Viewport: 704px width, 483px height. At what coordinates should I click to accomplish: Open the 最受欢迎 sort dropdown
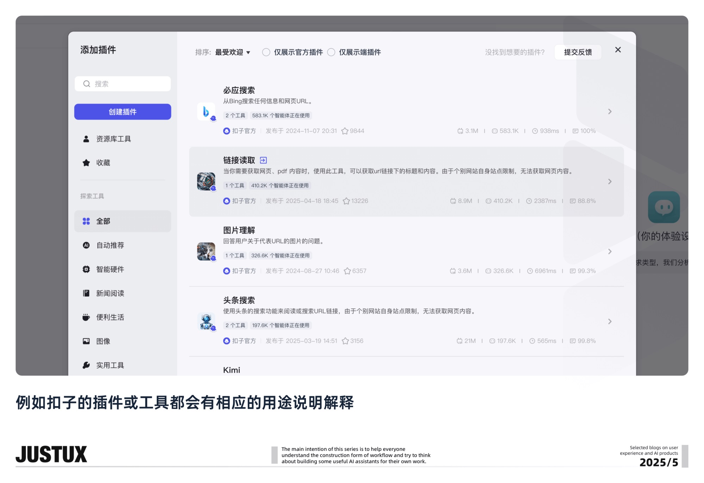tap(232, 52)
